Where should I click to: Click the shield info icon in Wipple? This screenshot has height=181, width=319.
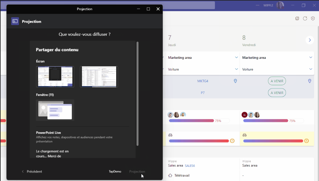(x=313, y=18)
